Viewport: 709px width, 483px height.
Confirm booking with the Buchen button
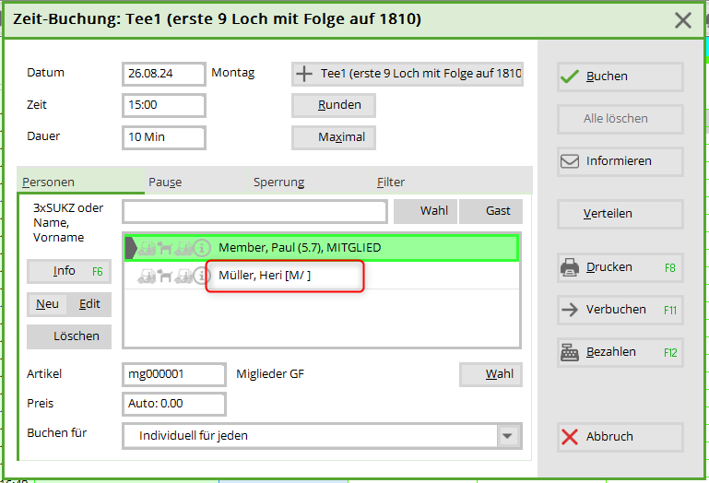(620, 77)
